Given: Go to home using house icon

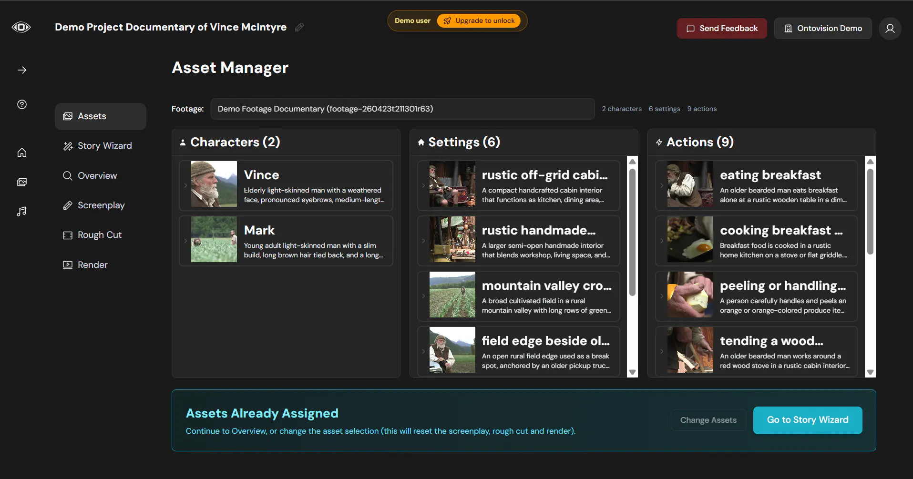Looking at the screenshot, I should tap(22, 153).
